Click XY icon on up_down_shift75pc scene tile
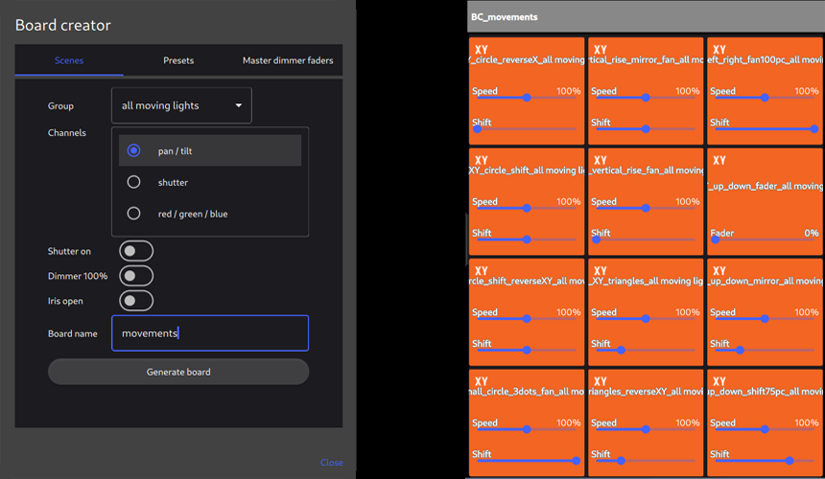The image size is (825, 479). click(x=719, y=381)
